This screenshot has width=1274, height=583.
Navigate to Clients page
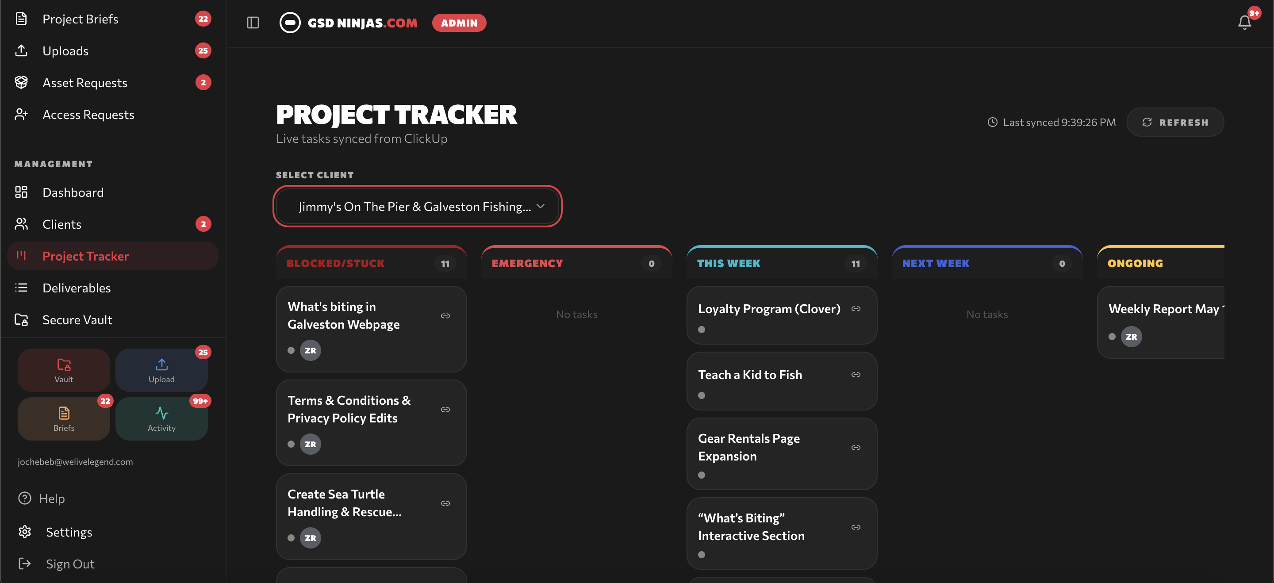point(113,224)
